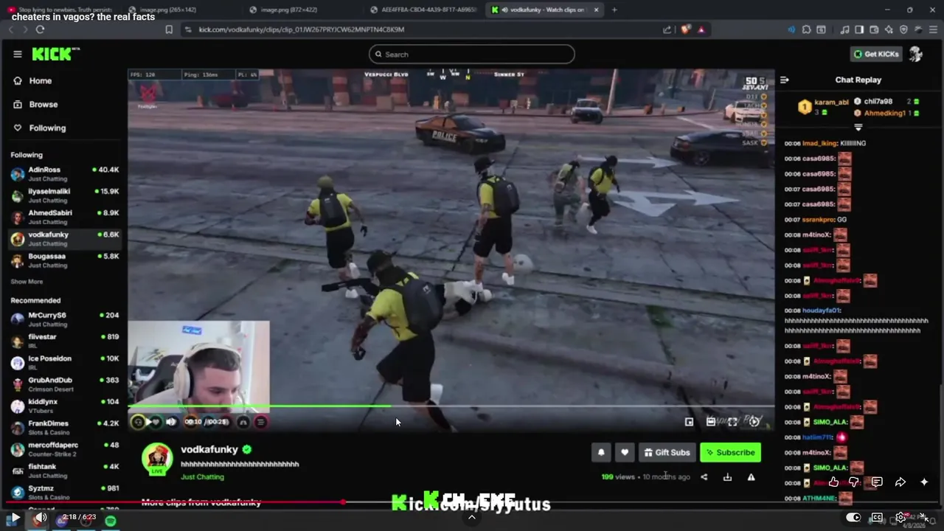Viewport: 944px width, 531px height.
Task: Mute the YouTube video volume
Action: pos(40,518)
